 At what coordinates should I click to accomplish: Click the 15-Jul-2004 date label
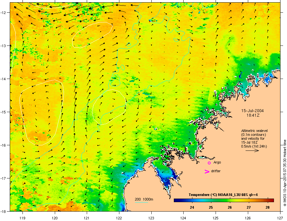(252, 111)
